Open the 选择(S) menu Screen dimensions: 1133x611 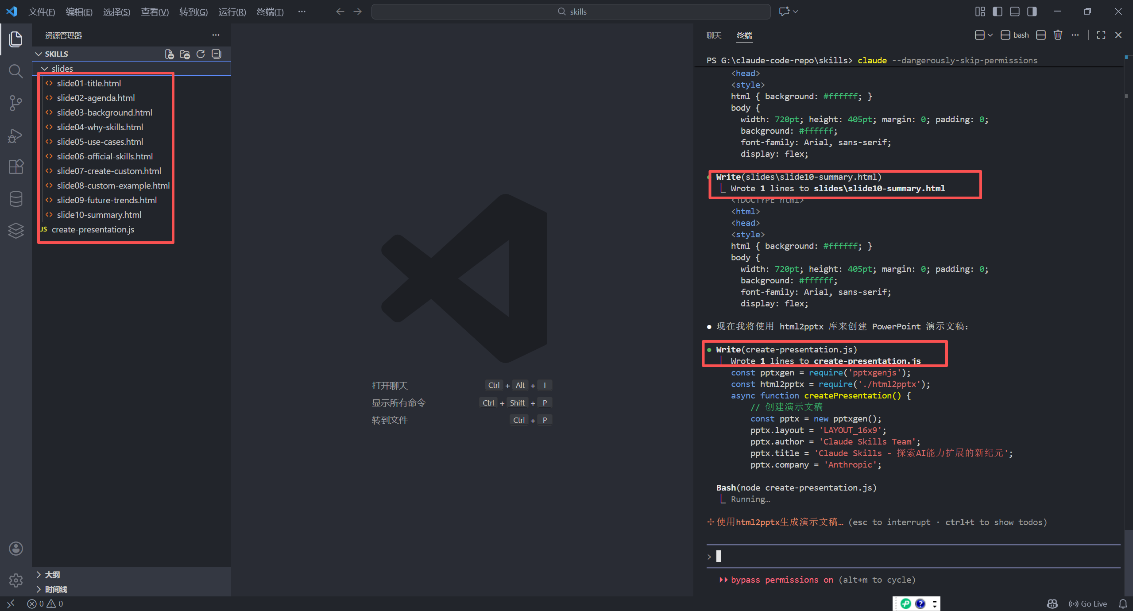117,12
